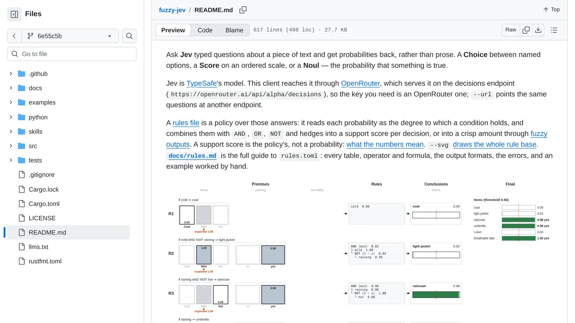Select the Preview view toggle
Viewport: 575px width, 323px height.
tap(173, 30)
